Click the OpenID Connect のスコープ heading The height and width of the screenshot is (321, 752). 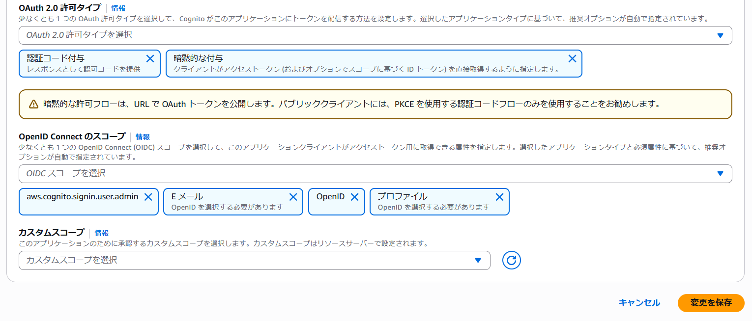72,136
